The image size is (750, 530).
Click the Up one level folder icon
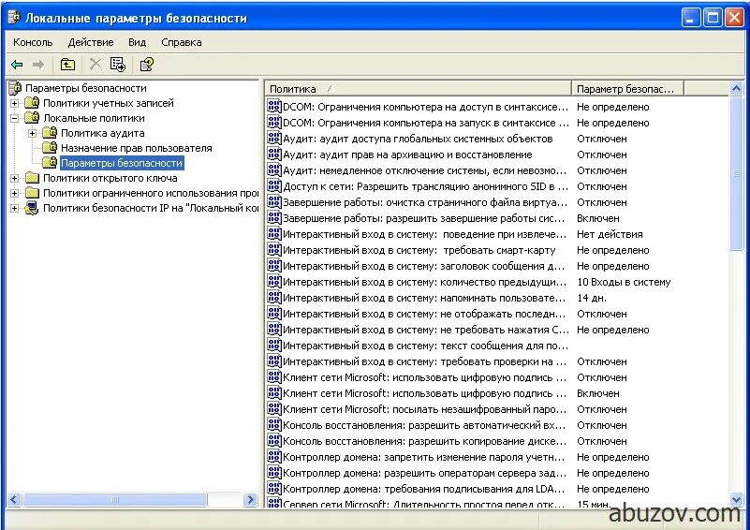[x=67, y=64]
